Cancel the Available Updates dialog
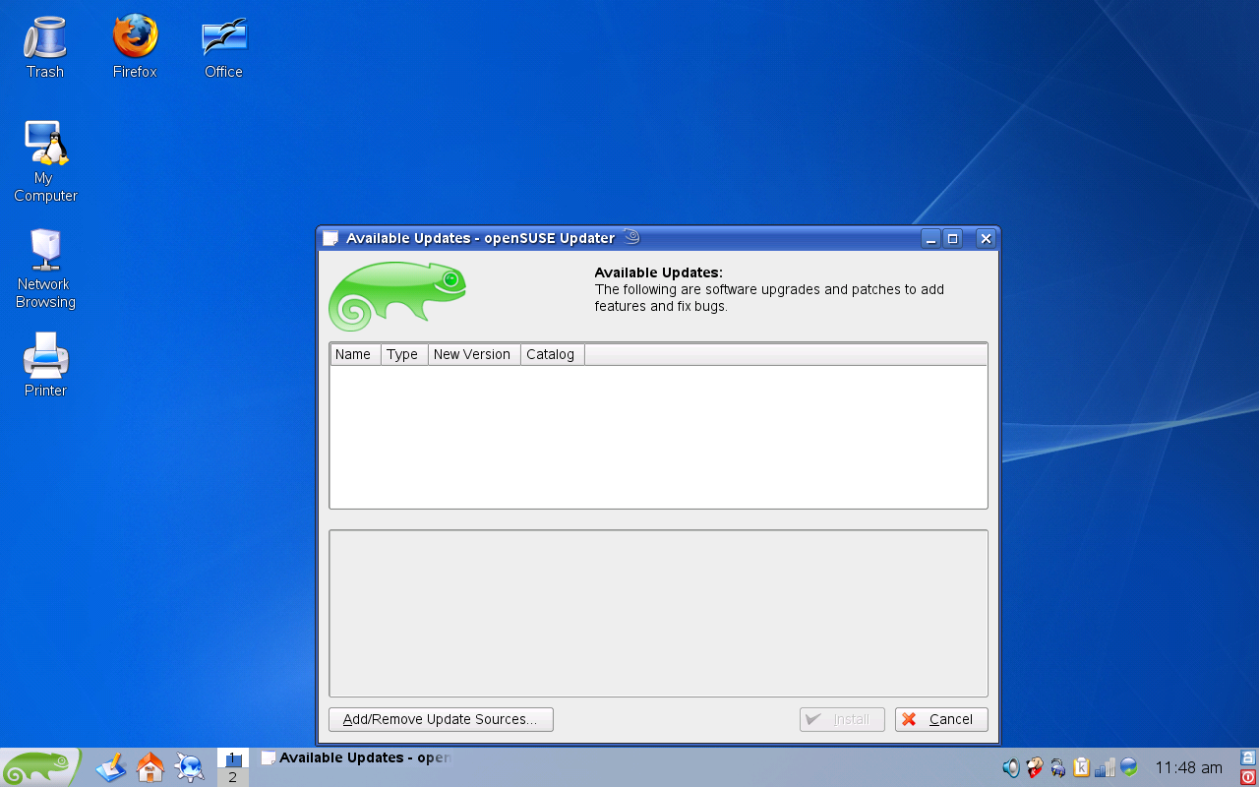1259x787 pixels. click(941, 719)
